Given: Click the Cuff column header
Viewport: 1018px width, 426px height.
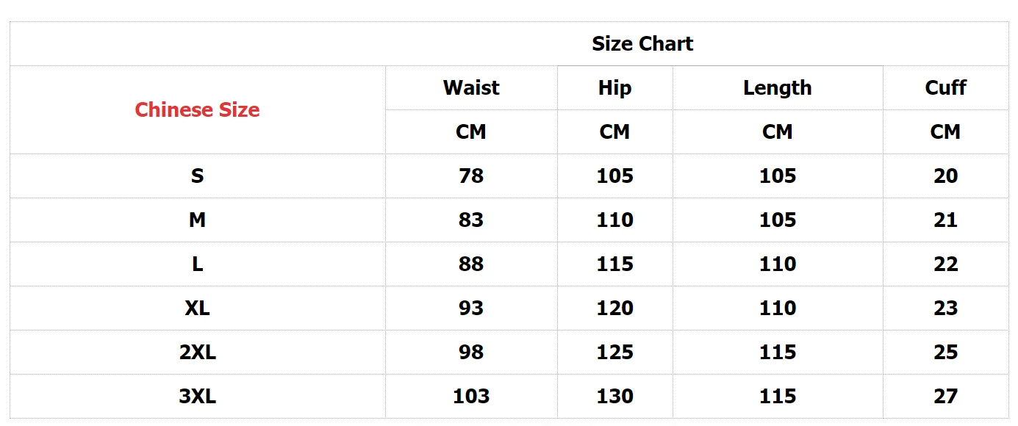Looking at the screenshot, I should (945, 88).
